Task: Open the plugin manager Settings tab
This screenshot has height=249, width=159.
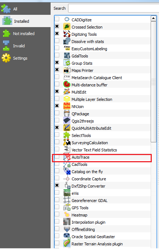Action: 25,58
